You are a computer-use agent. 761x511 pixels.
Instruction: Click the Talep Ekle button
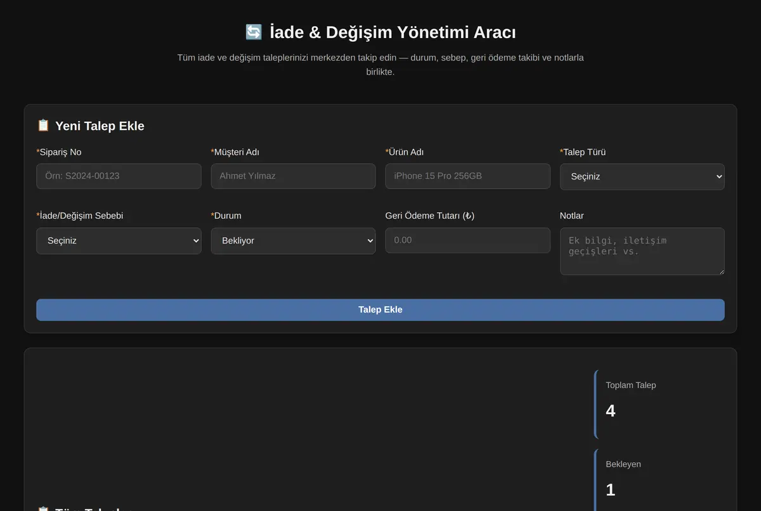coord(380,310)
